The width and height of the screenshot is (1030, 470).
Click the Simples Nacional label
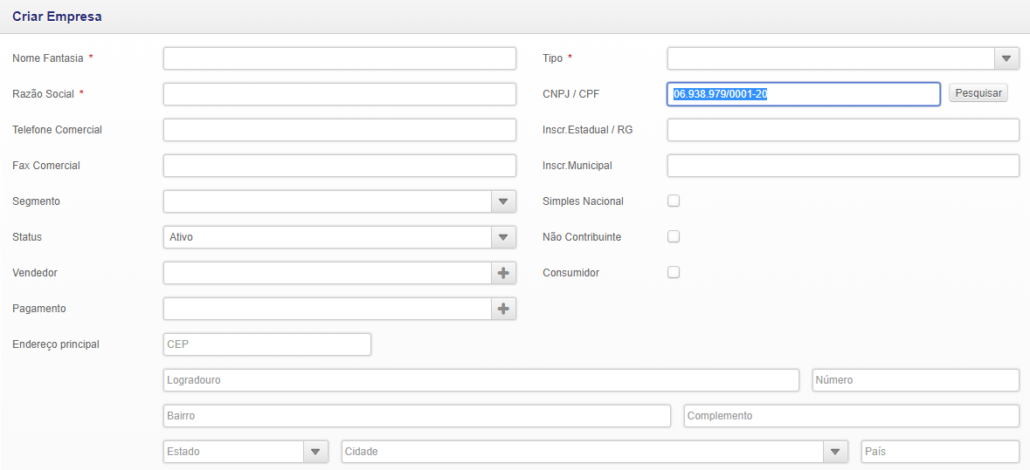[x=584, y=201]
